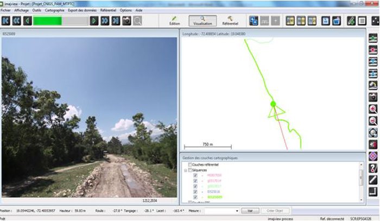The image size is (380, 221).
Task: Toggle the Séquences layer group checkbox
Action: tap(189, 170)
